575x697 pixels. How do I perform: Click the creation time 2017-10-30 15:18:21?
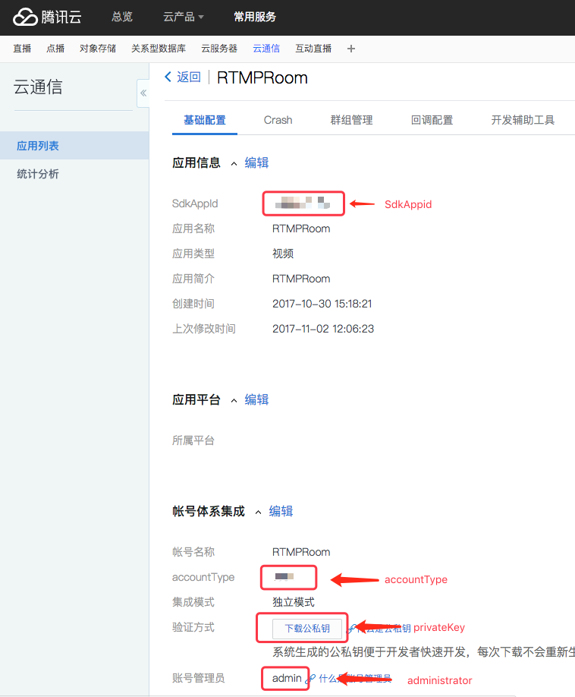pos(322,304)
